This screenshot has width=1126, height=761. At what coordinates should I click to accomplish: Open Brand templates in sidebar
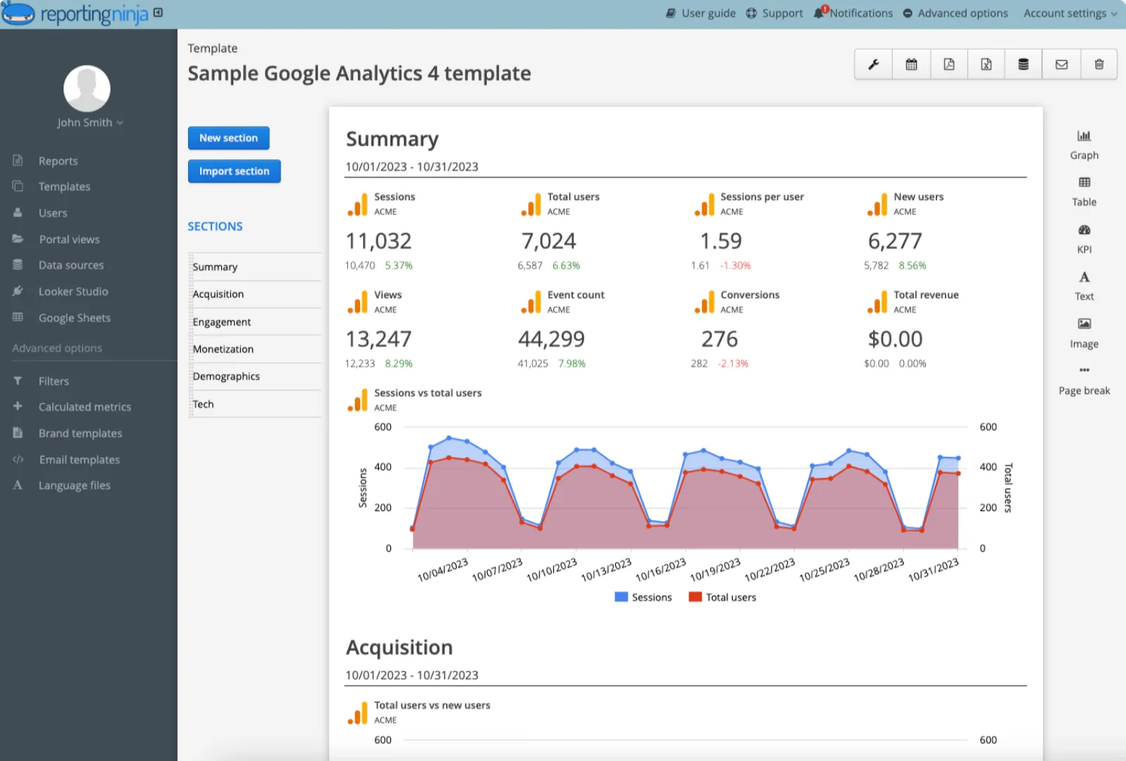(x=80, y=433)
